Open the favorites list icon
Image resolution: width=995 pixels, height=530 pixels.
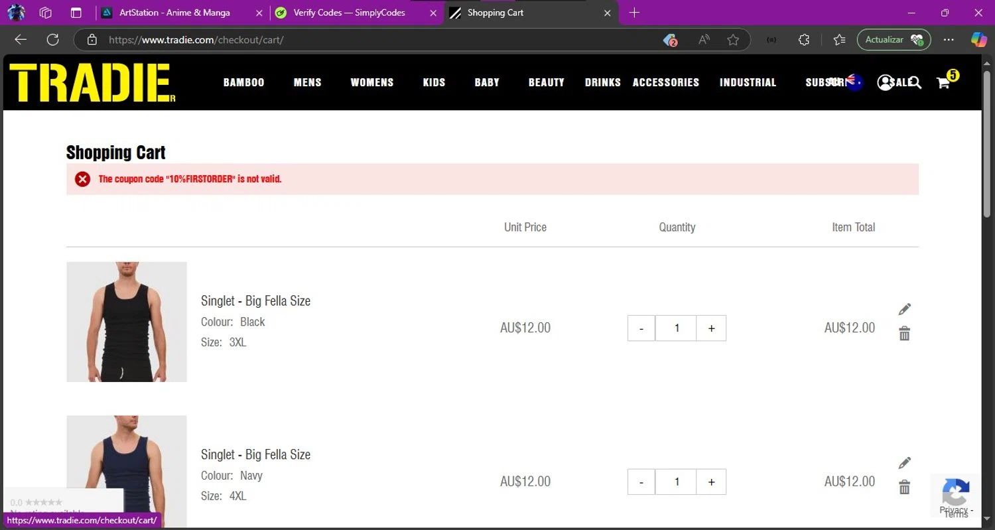pyautogui.click(x=839, y=40)
